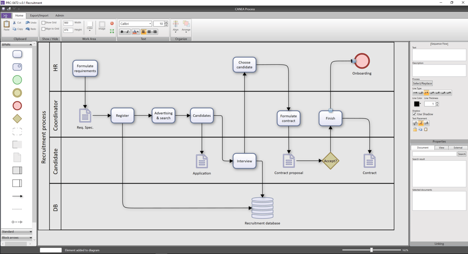This screenshot has height=254, width=468.
Task: Select the first Line Type style icon
Action: pyautogui.click(x=415, y=92)
